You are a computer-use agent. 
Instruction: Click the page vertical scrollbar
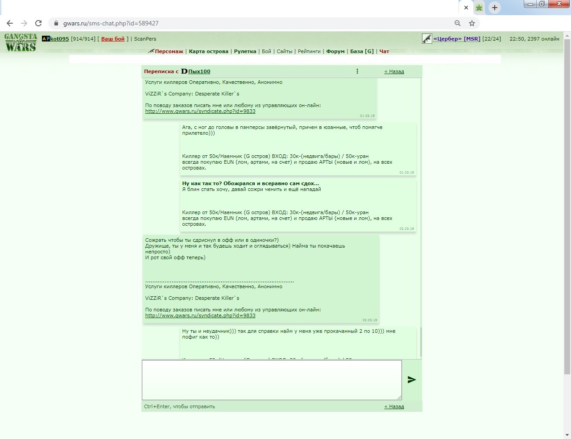tap(567, 207)
